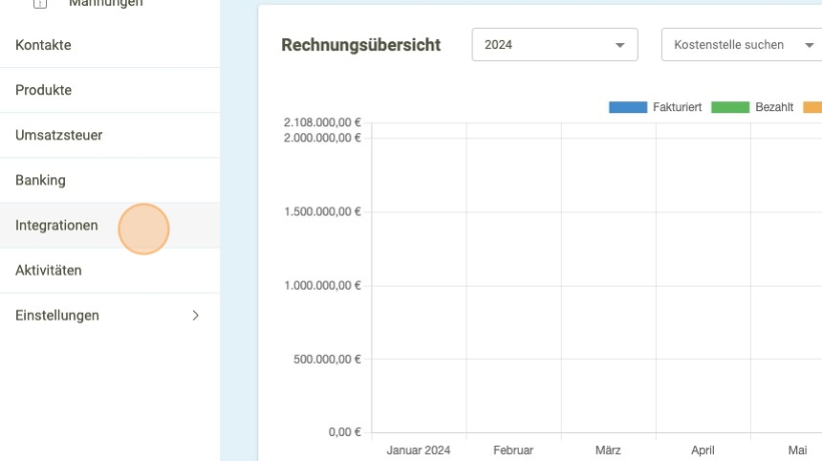Click the April axis label
Image resolution: width=822 pixels, height=461 pixels.
click(x=703, y=450)
